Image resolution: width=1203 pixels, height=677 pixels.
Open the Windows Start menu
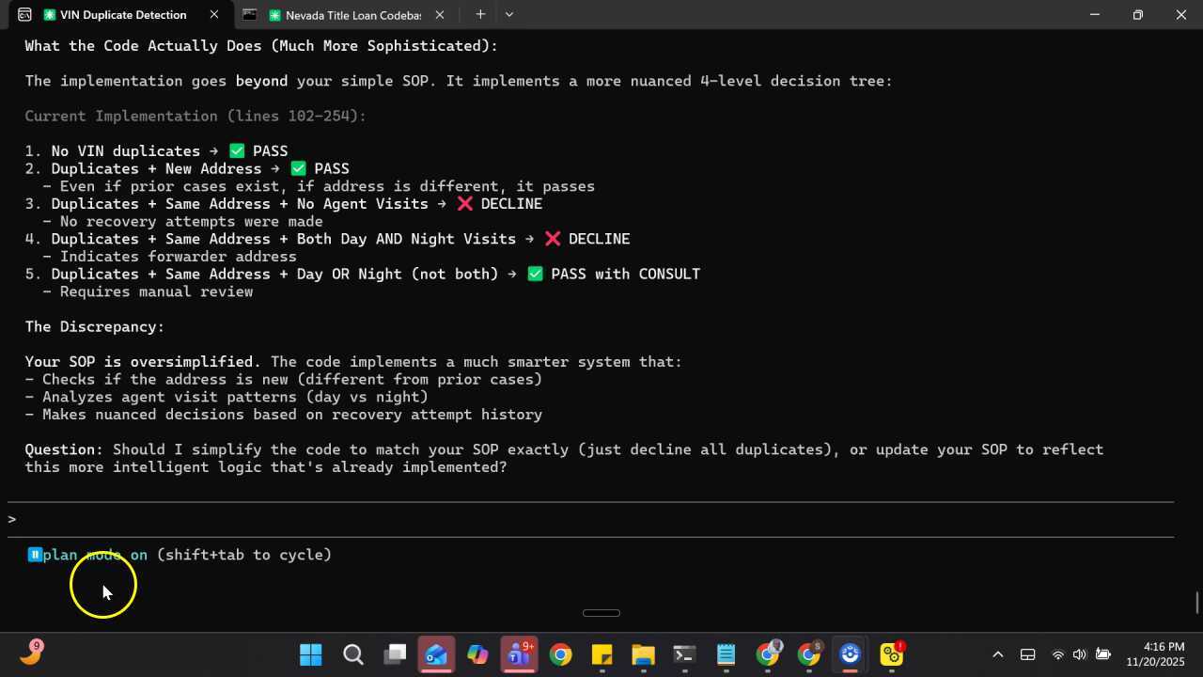coord(311,654)
